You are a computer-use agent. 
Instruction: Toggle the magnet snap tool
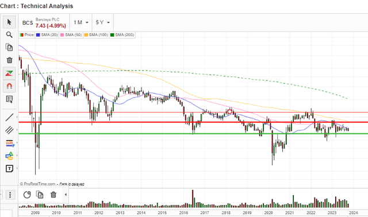click(9, 86)
